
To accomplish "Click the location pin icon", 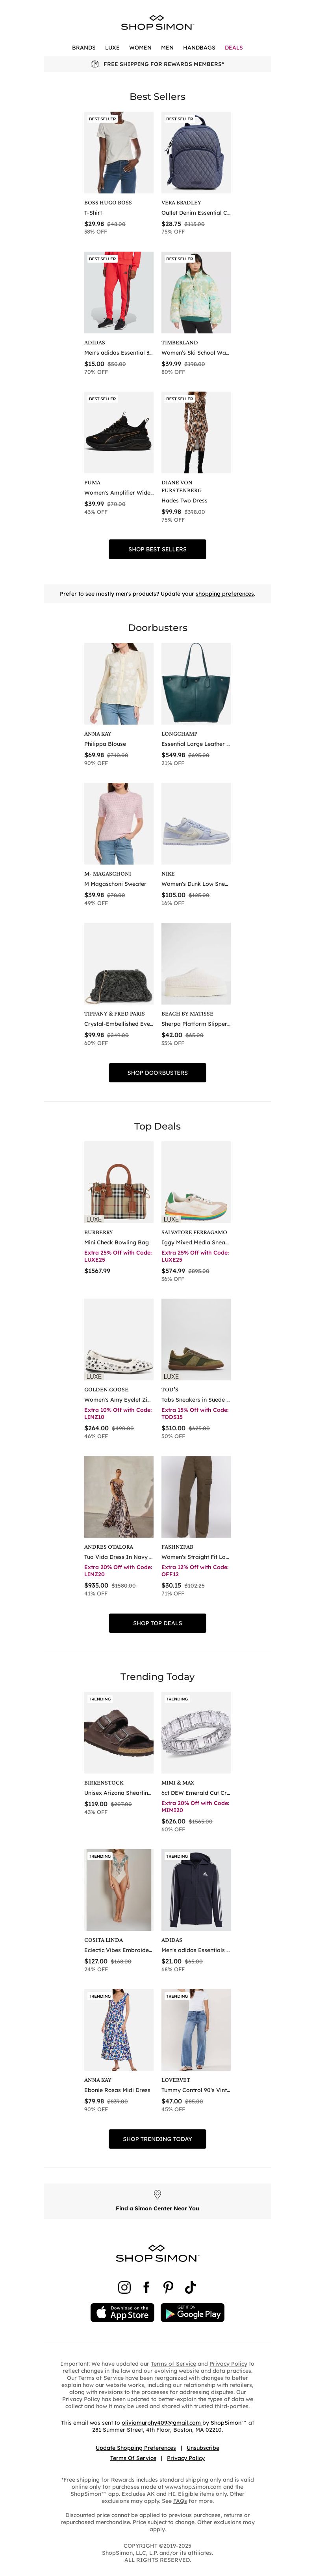I will tap(157, 2194).
